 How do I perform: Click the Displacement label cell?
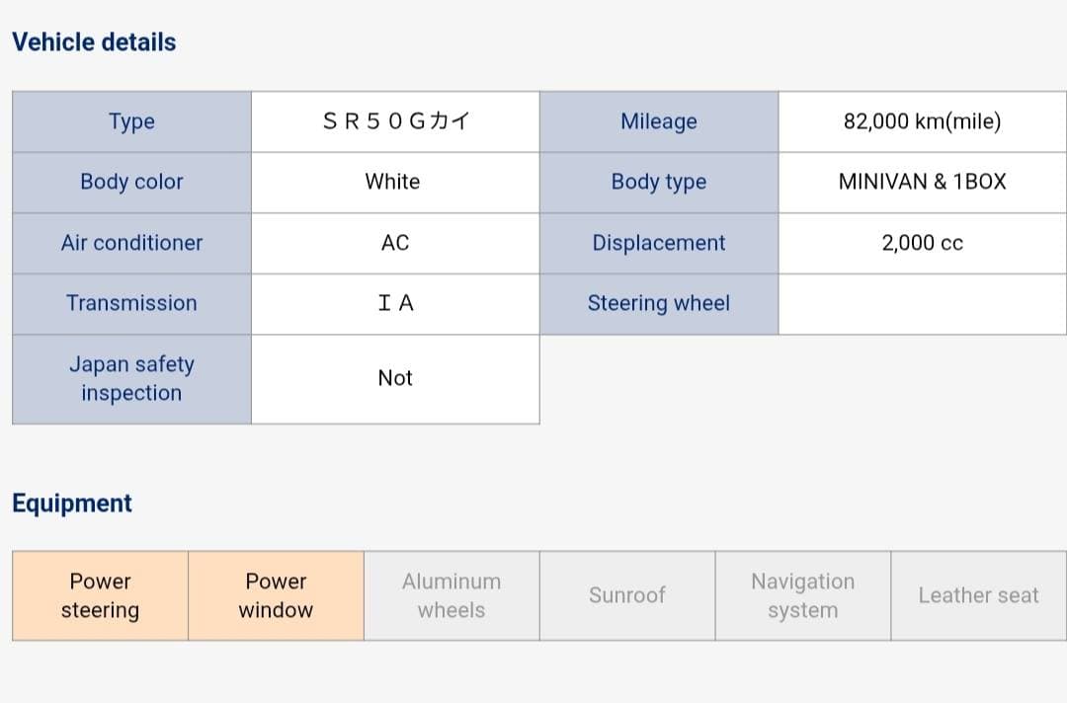click(x=659, y=243)
